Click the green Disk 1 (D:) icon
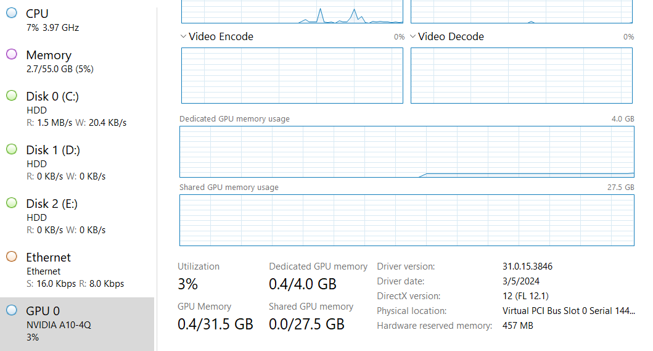Viewport: 653px width, 351px height. pos(12,149)
